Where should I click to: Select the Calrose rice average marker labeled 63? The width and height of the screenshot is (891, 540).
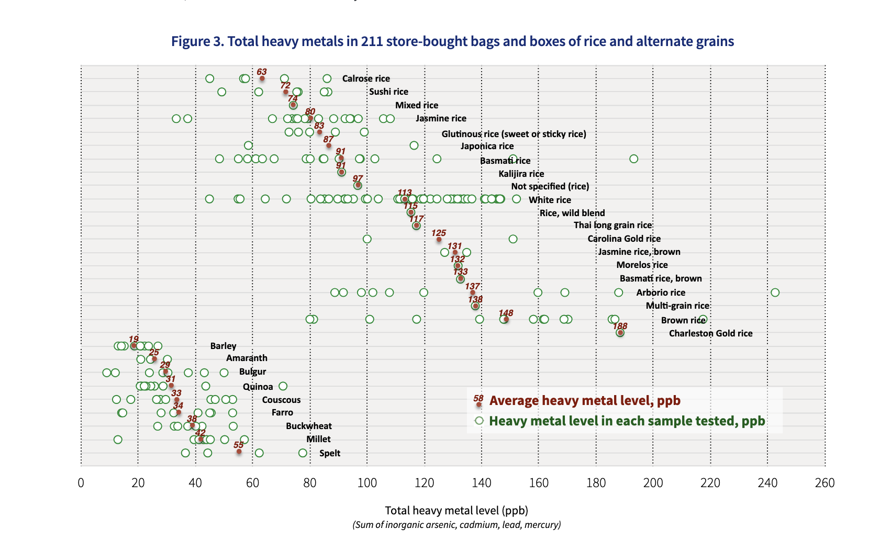click(x=262, y=78)
